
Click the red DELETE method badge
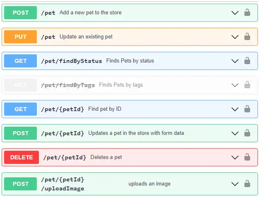[x=21, y=157]
